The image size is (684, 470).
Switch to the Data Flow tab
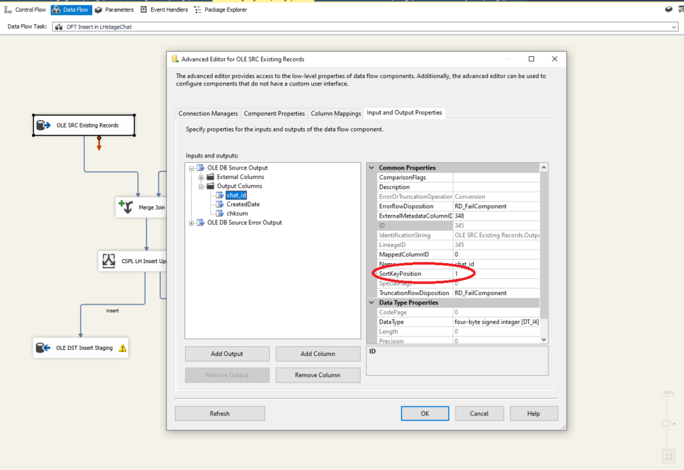71,9
